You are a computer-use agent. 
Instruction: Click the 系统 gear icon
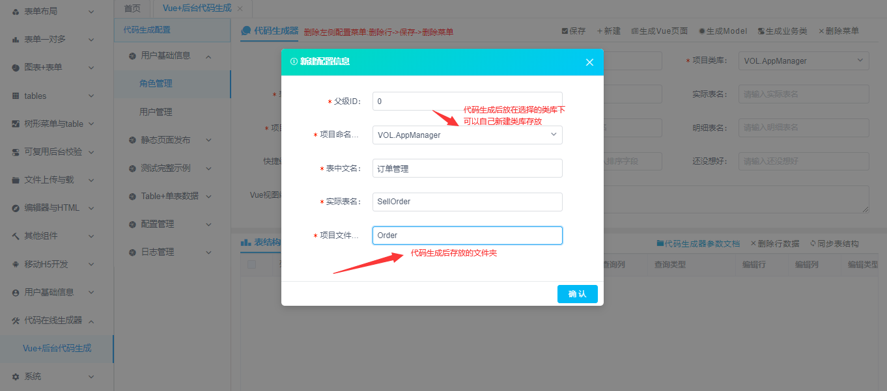tap(16, 377)
